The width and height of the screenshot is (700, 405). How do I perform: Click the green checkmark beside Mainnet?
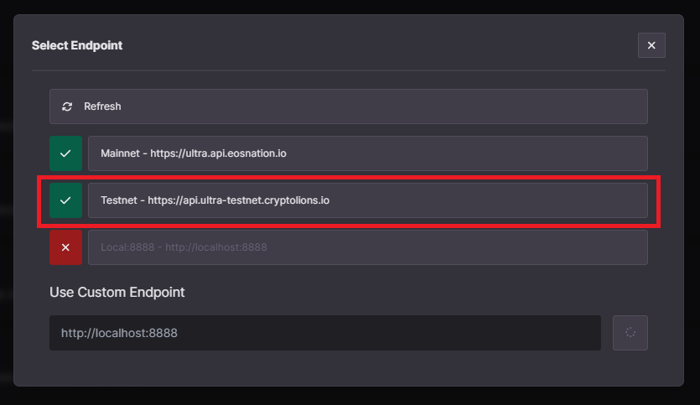65,153
